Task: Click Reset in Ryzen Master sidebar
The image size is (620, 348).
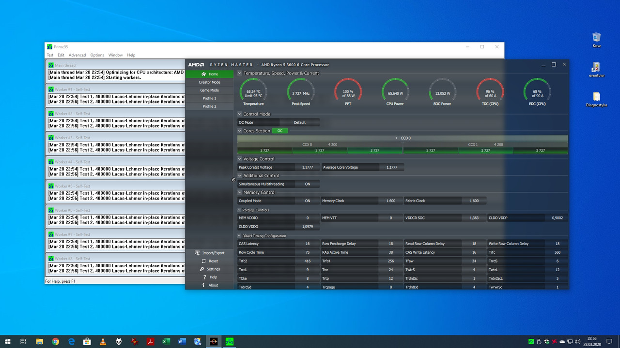Action: point(209,261)
